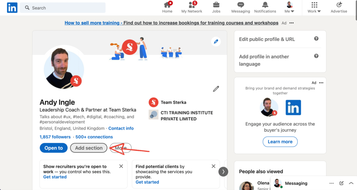Click the More button on the profile
357x190 pixels.
point(121,148)
